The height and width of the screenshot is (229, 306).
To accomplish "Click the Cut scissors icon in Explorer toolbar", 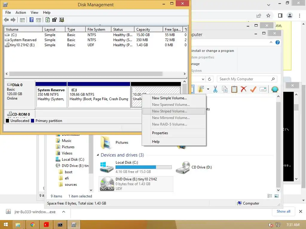I will pyautogui.click(x=215, y=89).
